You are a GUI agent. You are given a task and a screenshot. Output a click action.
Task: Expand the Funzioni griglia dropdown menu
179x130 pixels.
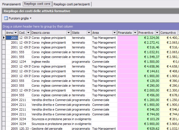pyautogui.click(x=31, y=18)
